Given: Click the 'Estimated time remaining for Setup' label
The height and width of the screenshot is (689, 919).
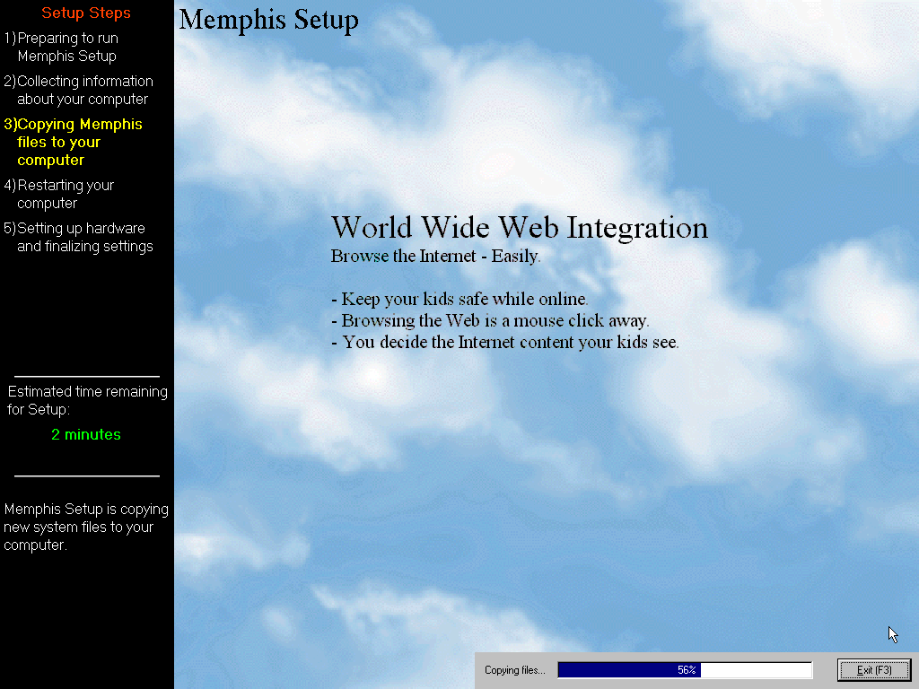Looking at the screenshot, I should click(87, 400).
